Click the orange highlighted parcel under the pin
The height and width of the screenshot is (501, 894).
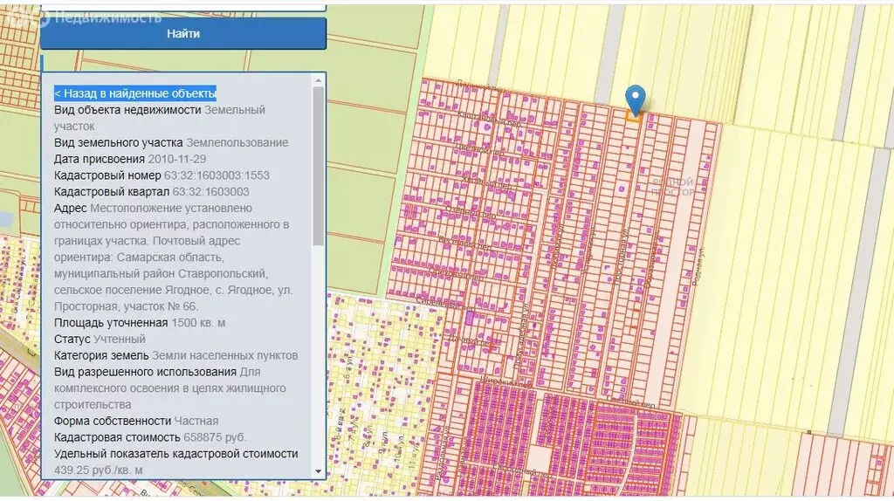634,115
